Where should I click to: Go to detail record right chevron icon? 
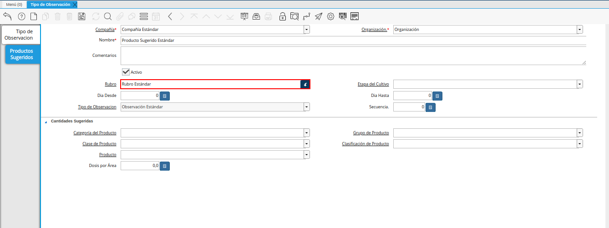pyautogui.click(x=182, y=16)
